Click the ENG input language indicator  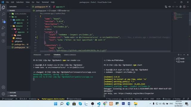[171, 104]
